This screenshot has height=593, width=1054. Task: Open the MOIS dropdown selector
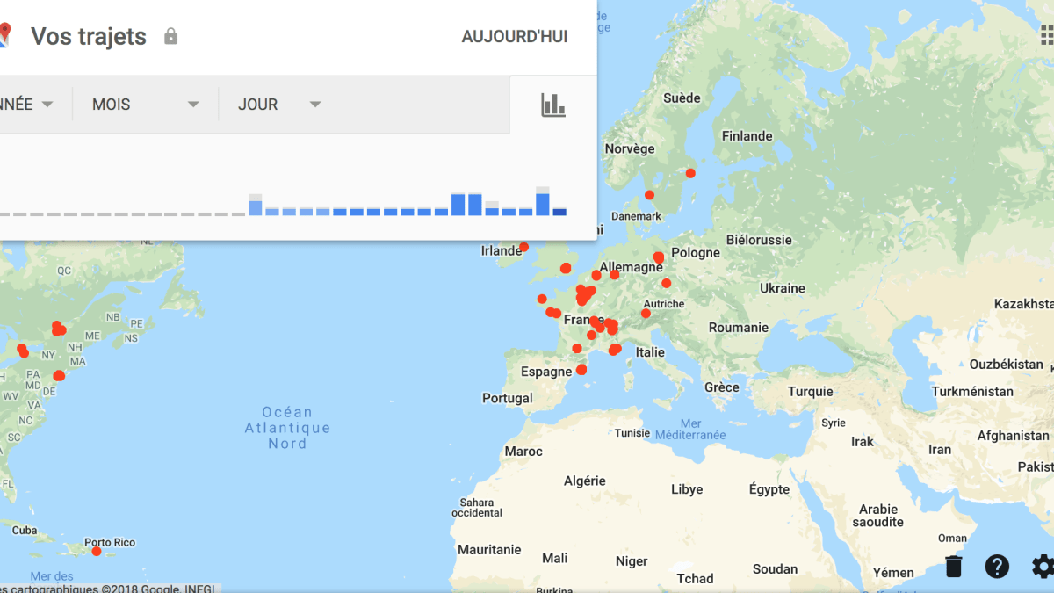click(x=146, y=105)
